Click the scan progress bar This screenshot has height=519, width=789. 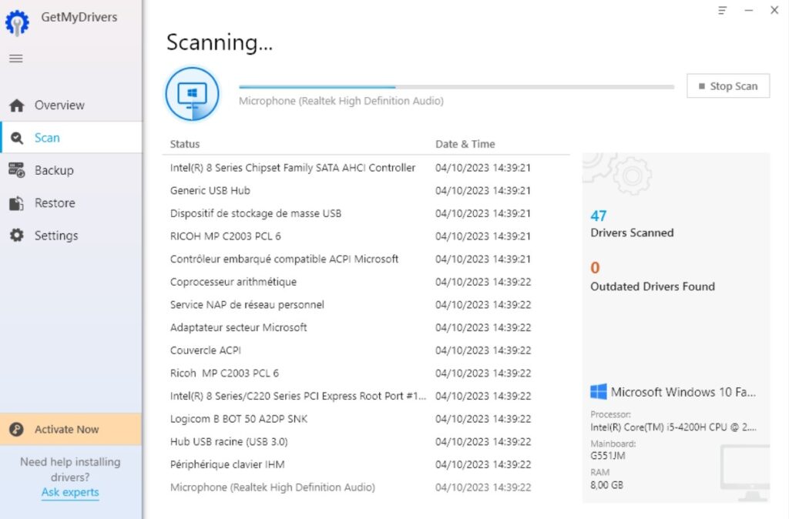pos(456,87)
